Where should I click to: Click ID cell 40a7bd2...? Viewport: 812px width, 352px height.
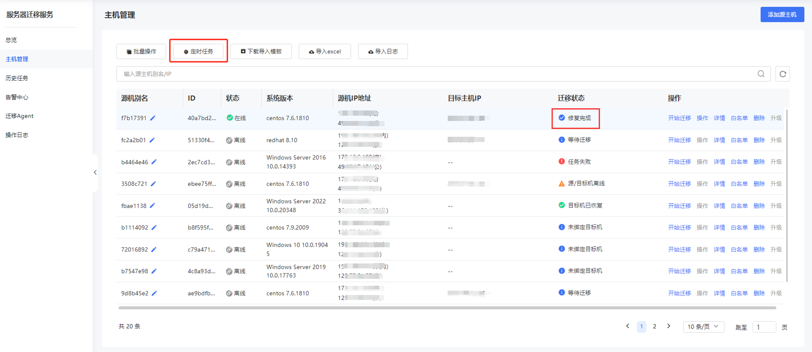[202, 118]
